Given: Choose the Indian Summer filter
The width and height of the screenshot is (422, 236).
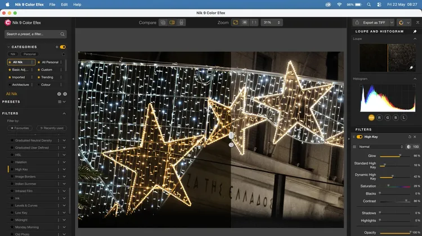Looking at the screenshot, I should [x=25, y=184].
